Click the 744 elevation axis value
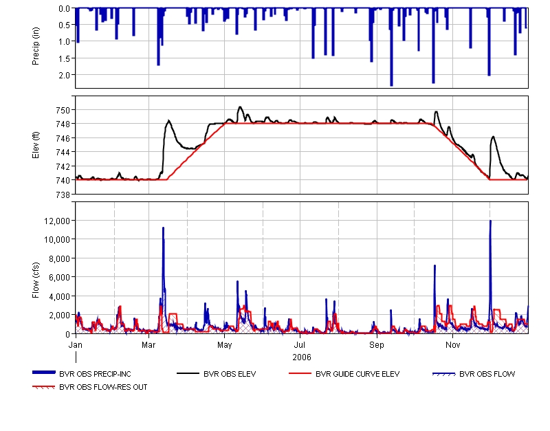The width and height of the screenshot is (550, 431). point(63,152)
